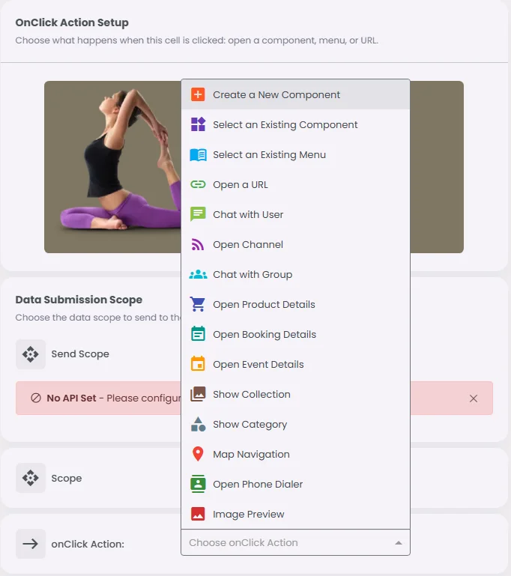
Task: Click the Scope diamond icon
Action: pyautogui.click(x=31, y=478)
